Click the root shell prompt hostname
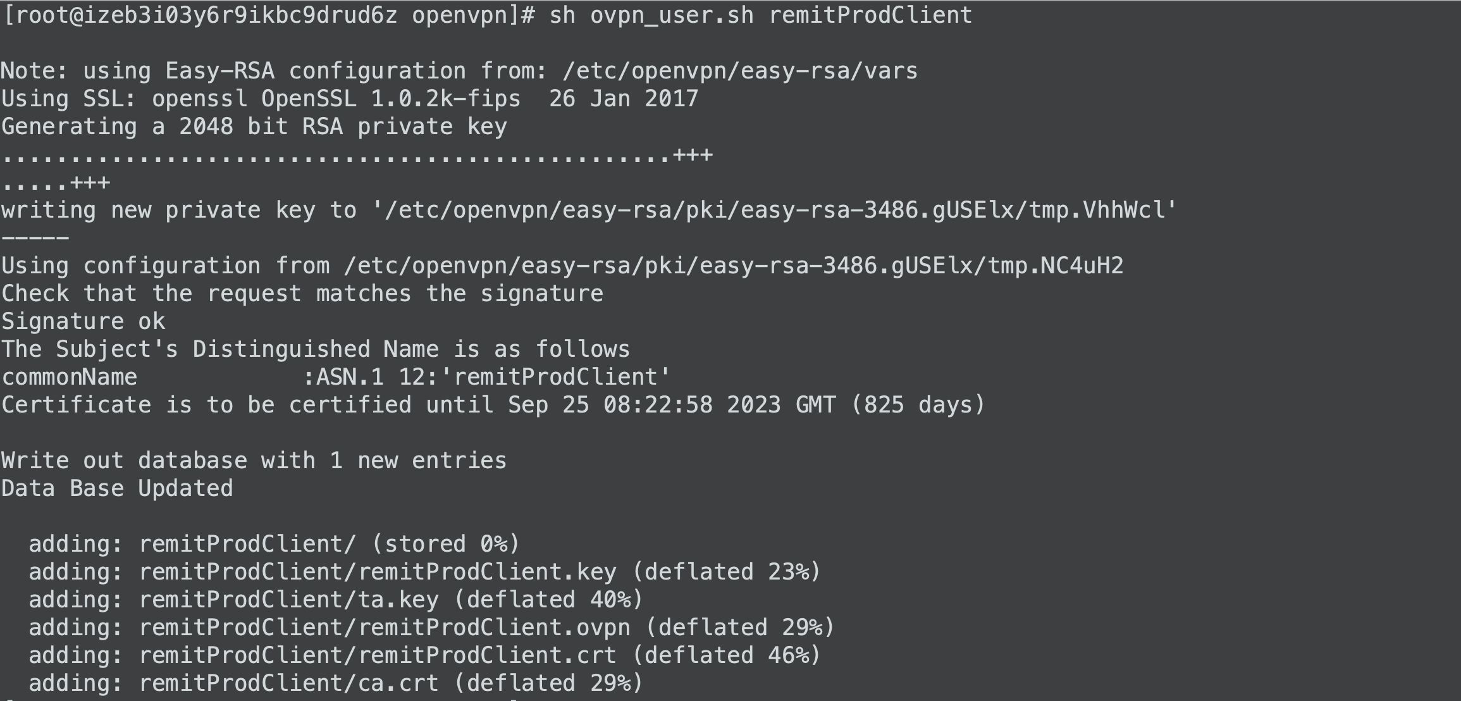Image resolution: width=1461 pixels, height=701 pixels. (x=241, y=15)
